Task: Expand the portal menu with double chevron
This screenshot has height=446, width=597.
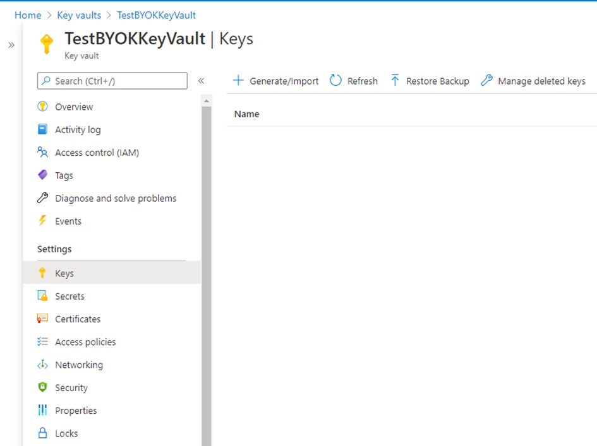Action: click(11, 45)
